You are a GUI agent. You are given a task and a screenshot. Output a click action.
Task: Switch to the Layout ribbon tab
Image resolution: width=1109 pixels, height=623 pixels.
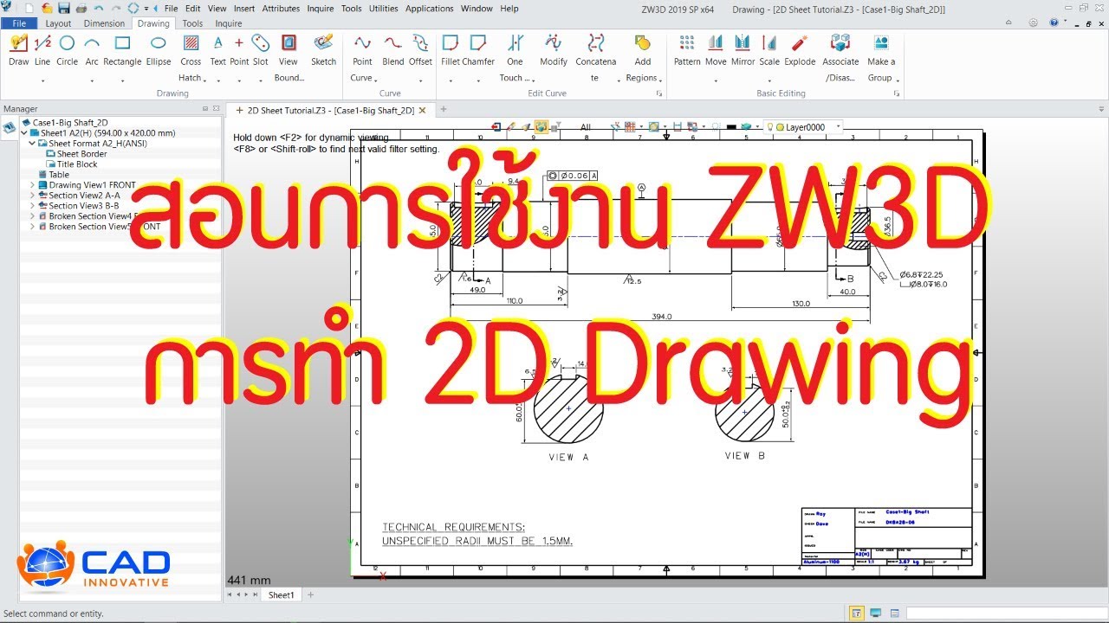[58, 23]
